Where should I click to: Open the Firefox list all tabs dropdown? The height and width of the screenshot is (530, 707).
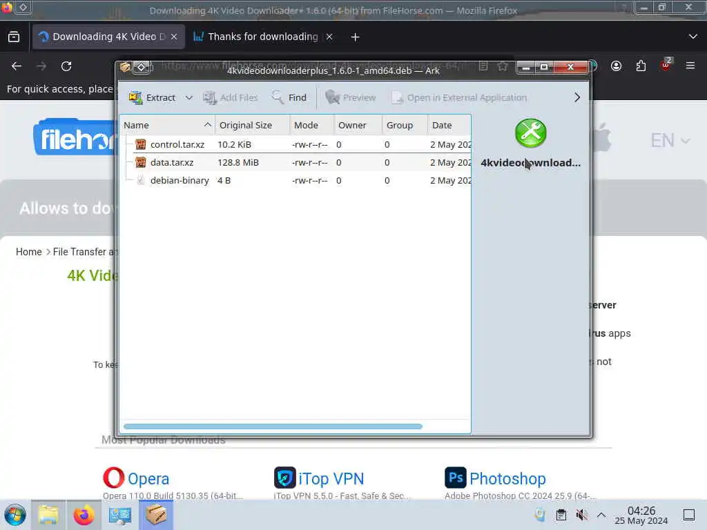693,37
